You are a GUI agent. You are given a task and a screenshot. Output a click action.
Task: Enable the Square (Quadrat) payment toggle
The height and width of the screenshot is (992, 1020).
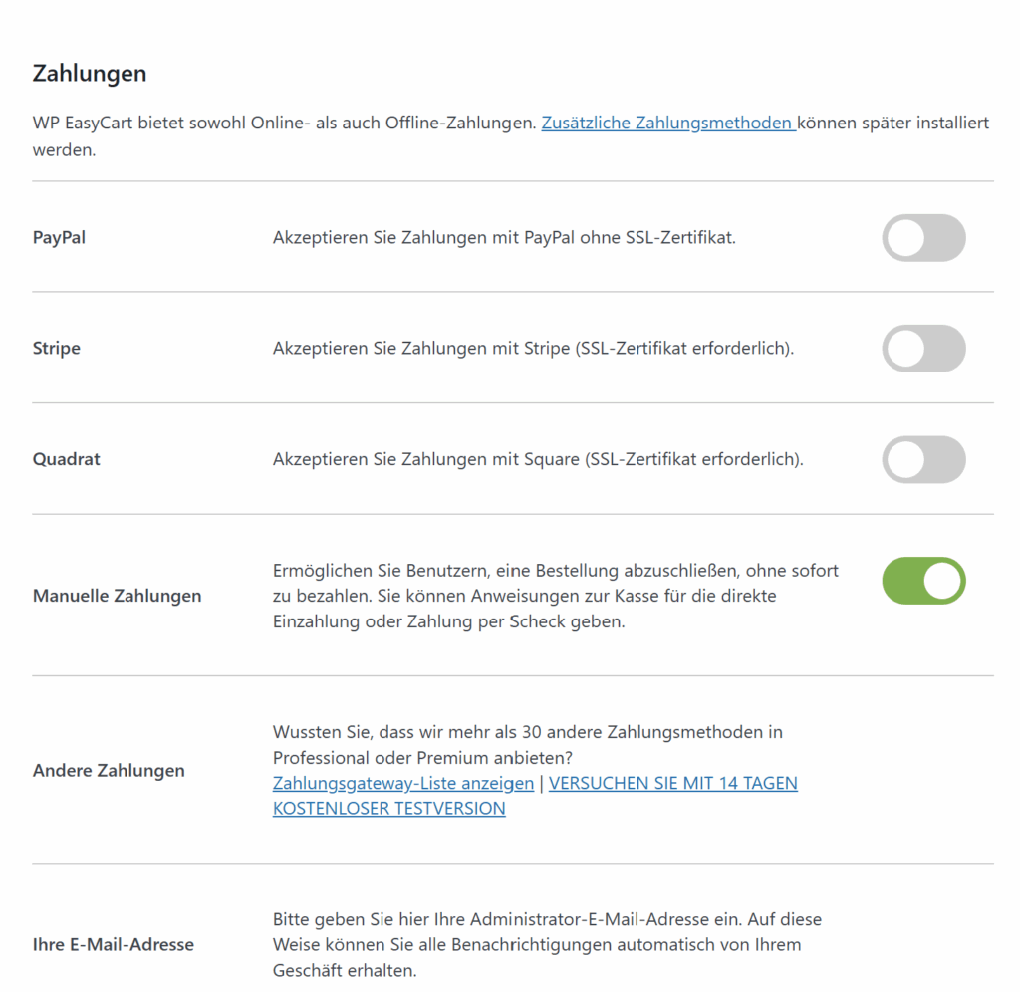coord(923,460)
